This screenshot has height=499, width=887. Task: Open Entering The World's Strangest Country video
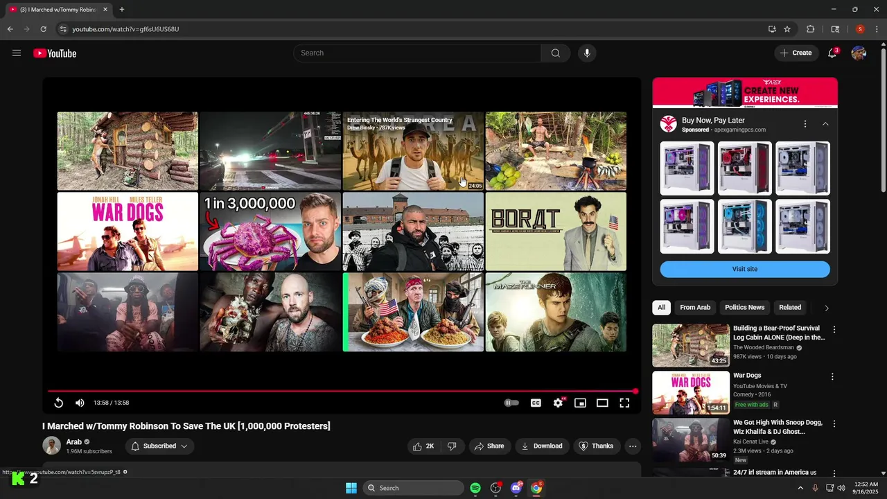tap(413, 151)
